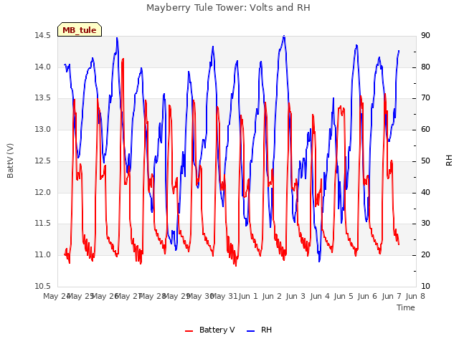
Task: Click the Jun 1 date tick label
Action: click(248, 296)
